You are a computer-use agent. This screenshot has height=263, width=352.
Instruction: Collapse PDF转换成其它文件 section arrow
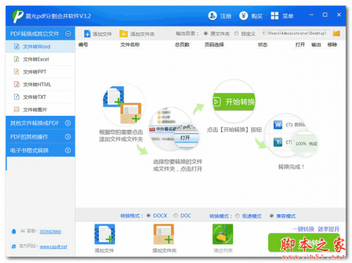click(x=68, y=33)
